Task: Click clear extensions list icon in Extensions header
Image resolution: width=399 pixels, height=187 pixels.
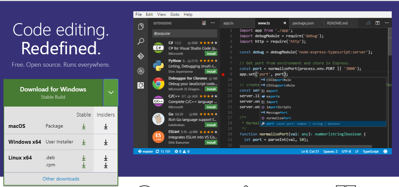Action: tap(204, 23)
